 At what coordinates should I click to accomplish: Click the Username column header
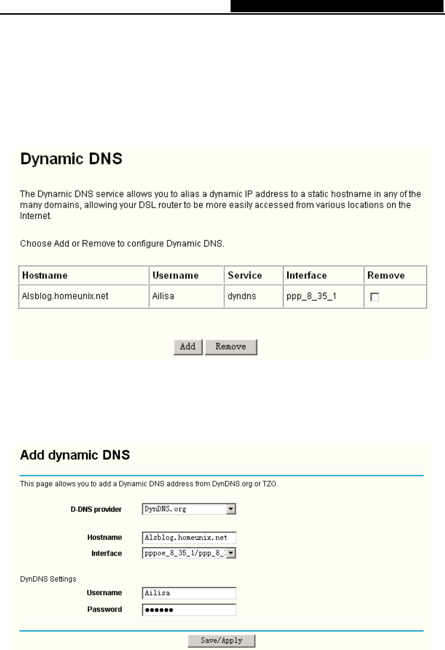[187, 275]
